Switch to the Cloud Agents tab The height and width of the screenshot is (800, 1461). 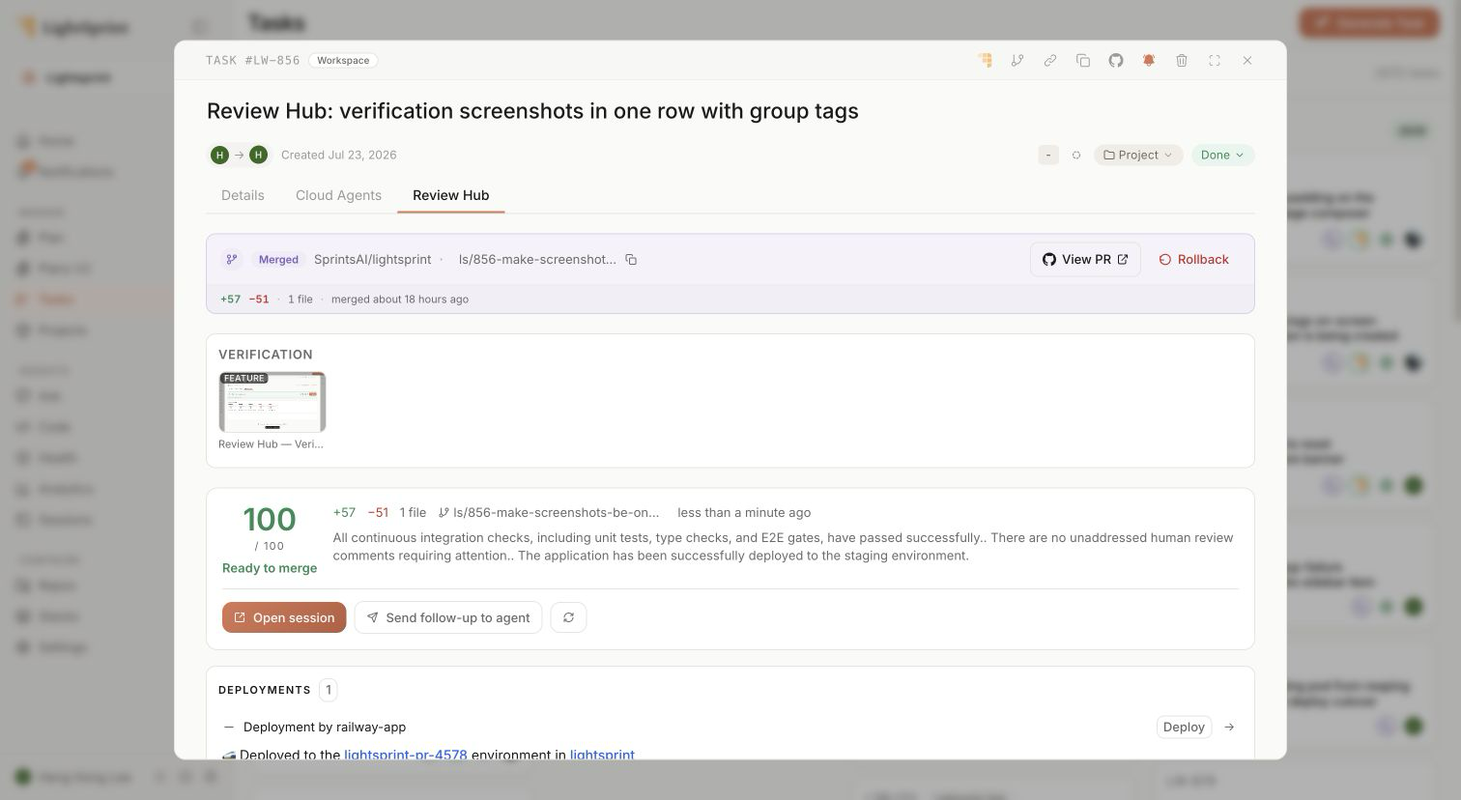(x=338, y=195)
